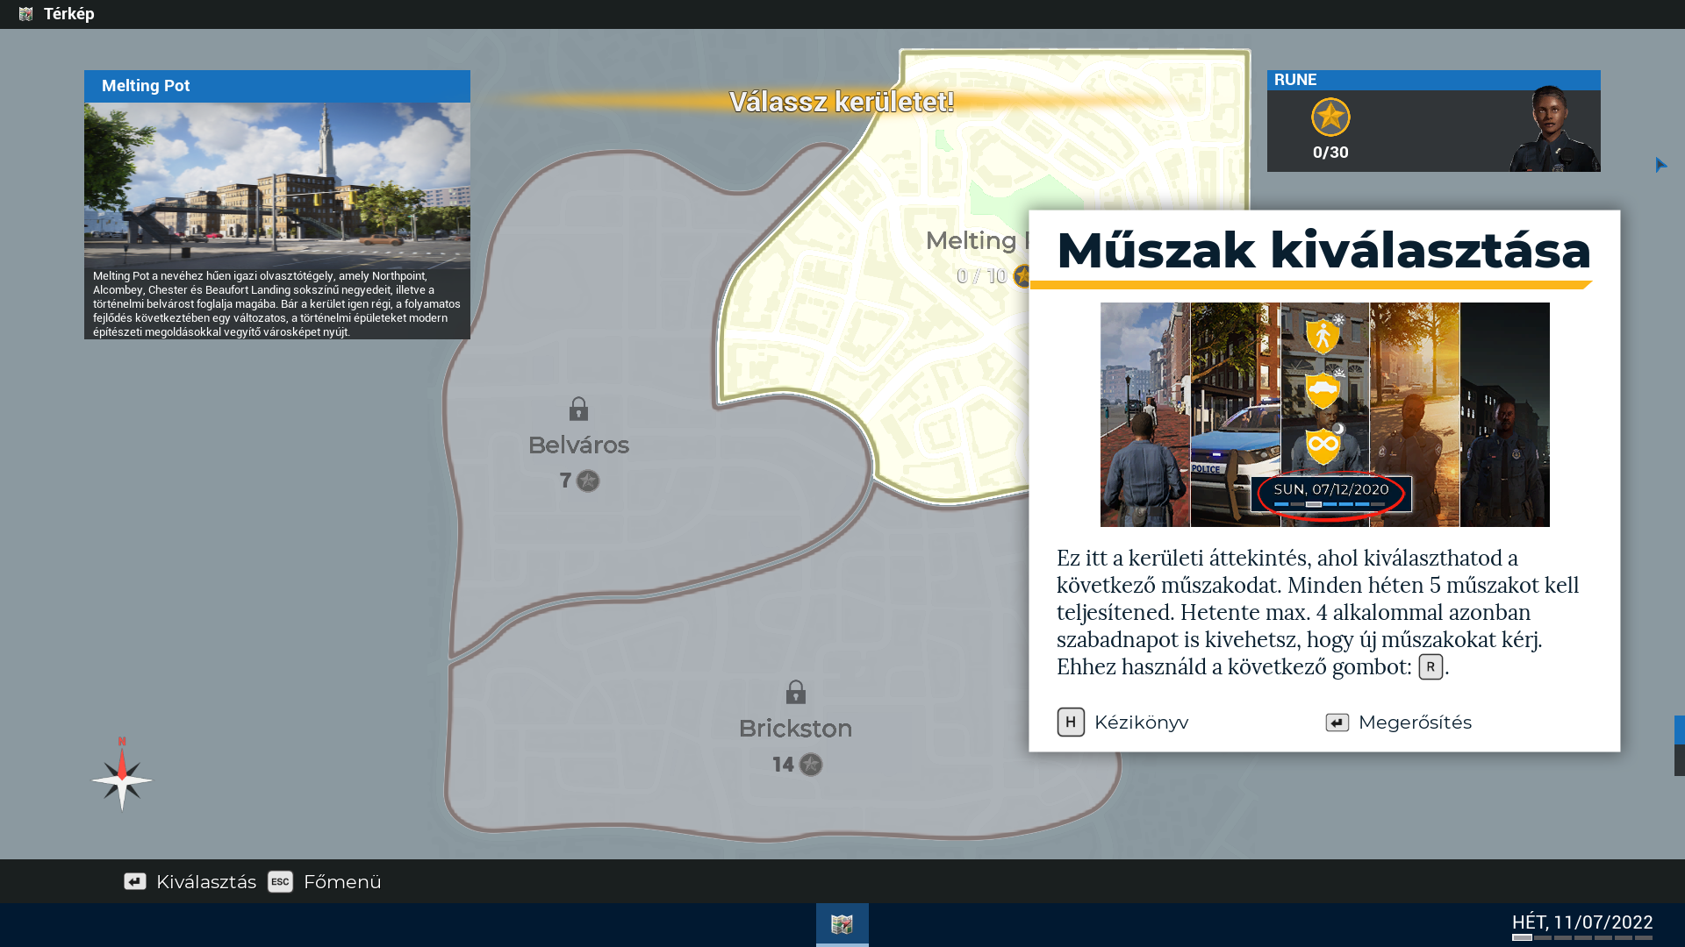Screen dimensions: 1685x947
Task: Click the gold star badge in RUNE panel
Action: (1330, 117)
